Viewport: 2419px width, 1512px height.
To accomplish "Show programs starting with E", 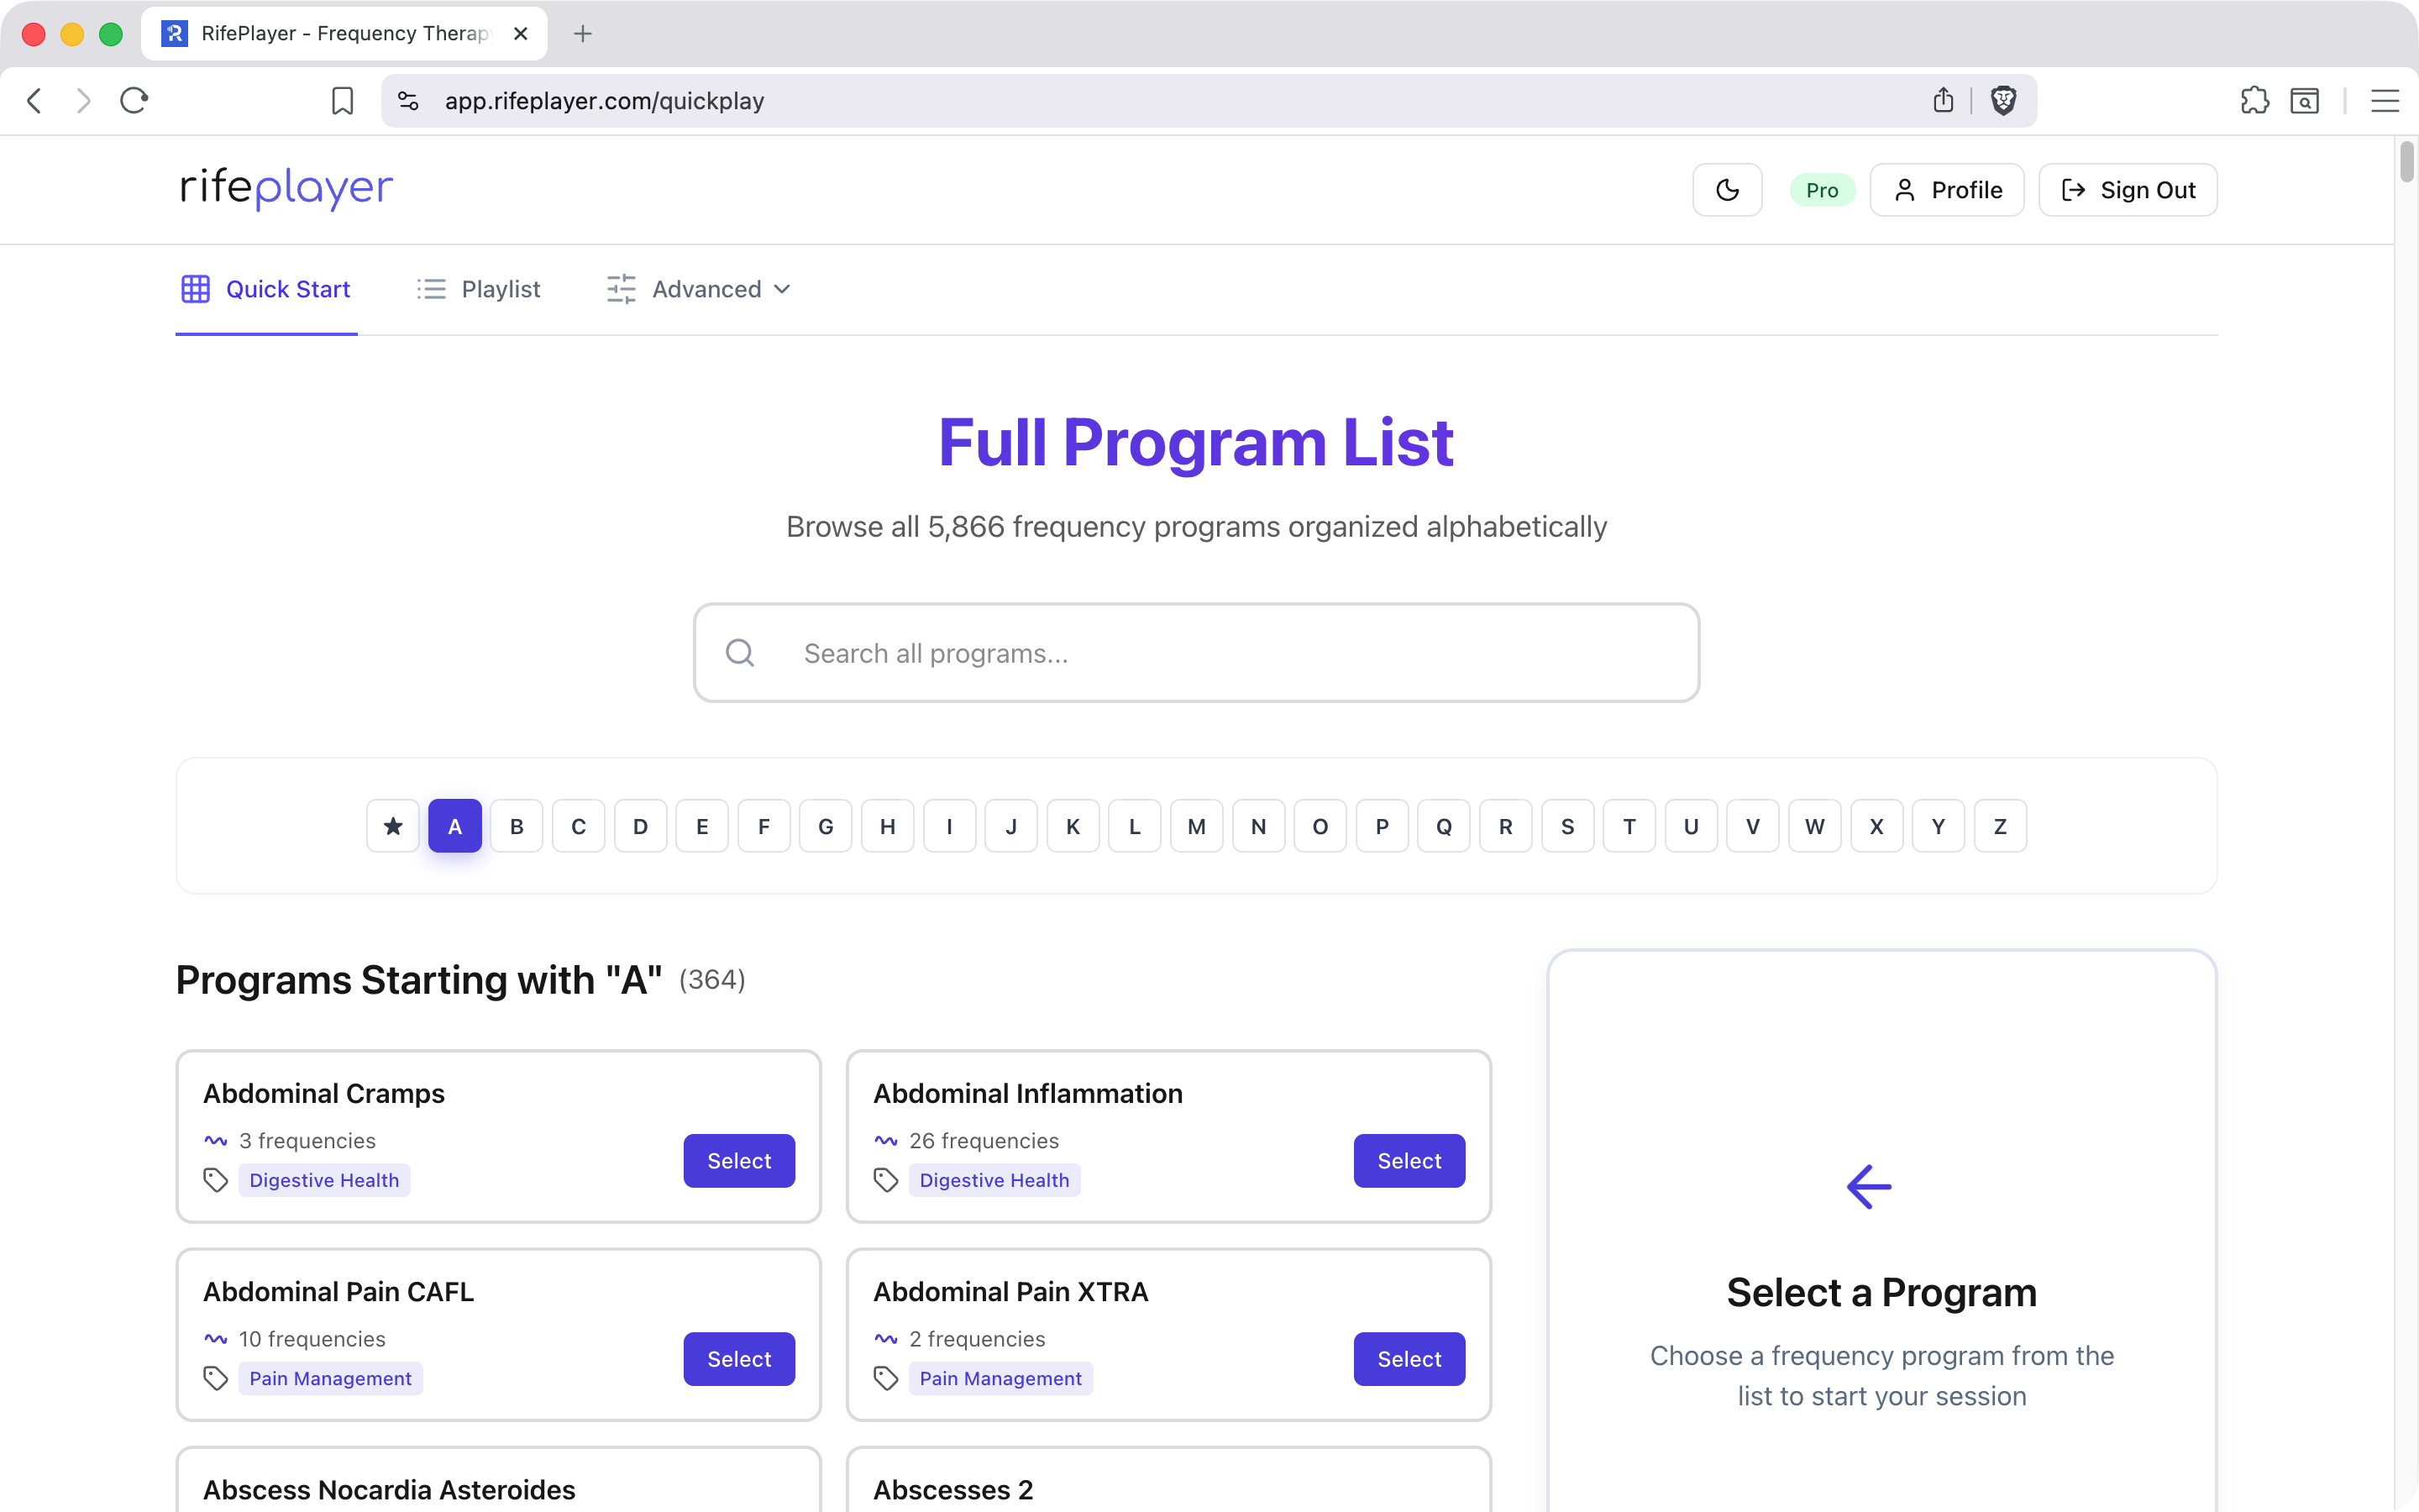I will click(x=701, y=826).
